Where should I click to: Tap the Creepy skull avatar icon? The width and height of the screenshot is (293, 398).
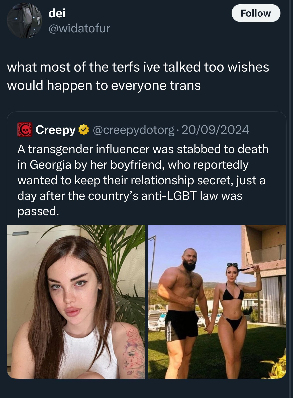(25, 130)
